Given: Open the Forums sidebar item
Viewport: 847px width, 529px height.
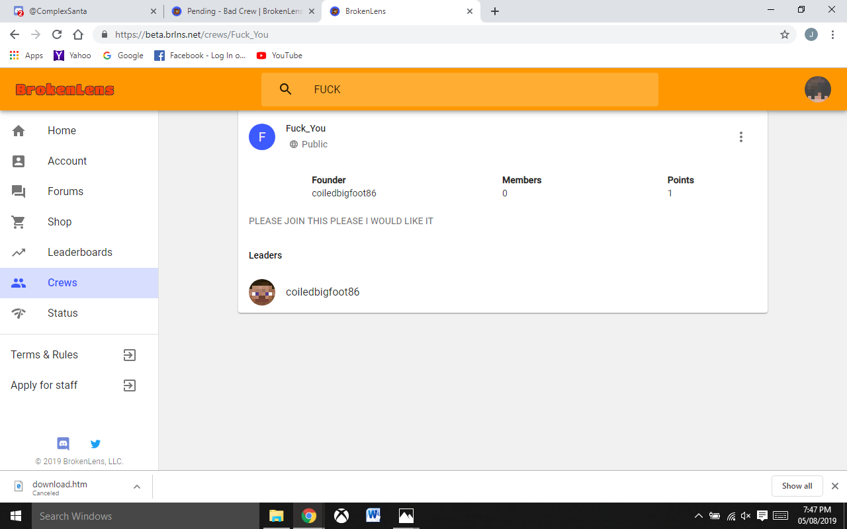Looking at the screenshot, I should 79,191.
